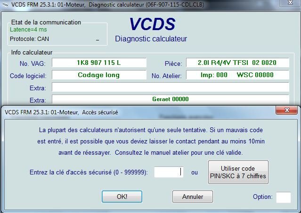This screenshot has height=213, width=301.
Task: Close the Accès sécurisé dialog
Action: click(287, 110)
